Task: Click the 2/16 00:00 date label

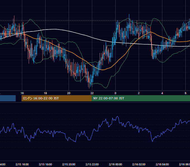Action: tap(115, 164)
